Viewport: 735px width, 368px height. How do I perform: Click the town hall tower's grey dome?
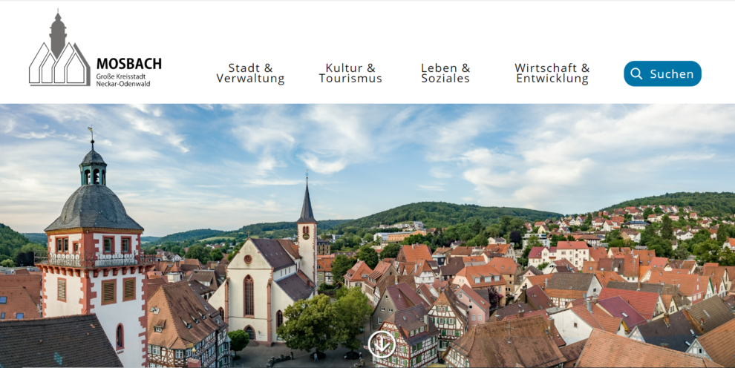point(94,207)
